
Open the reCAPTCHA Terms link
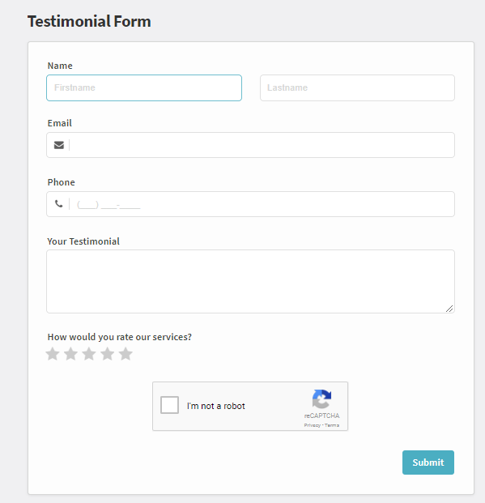point(332,425)
